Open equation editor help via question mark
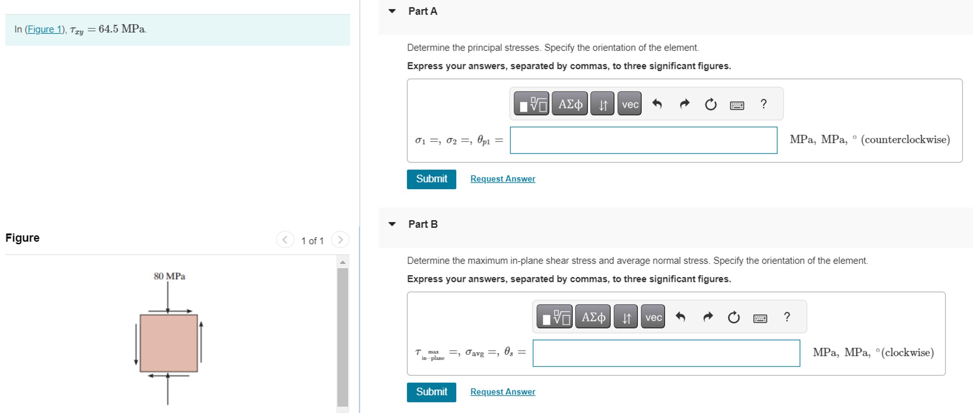 764,104
